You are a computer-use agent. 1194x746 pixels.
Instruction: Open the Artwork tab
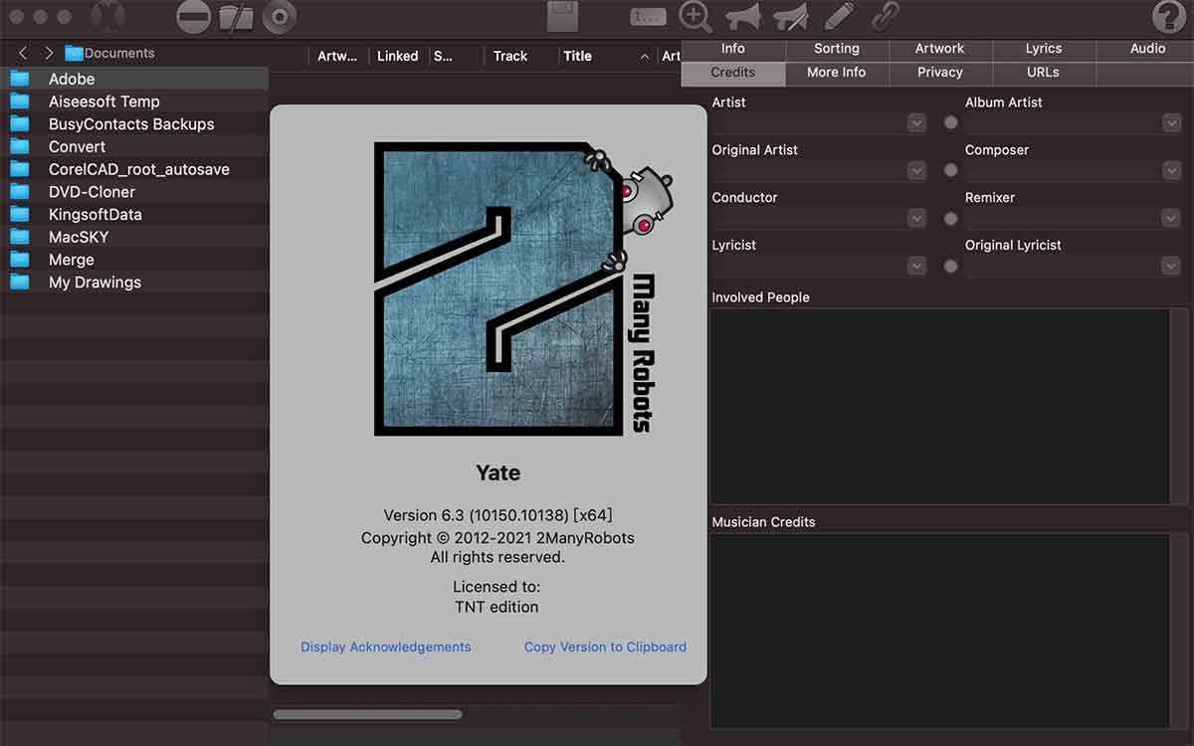[x=939, y=49]
